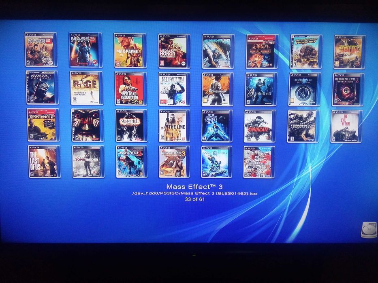This screenshot has width=378, height=283.
Task: Select the Ninja Gaiden Sigma 2 cover
Action: [x=42, y=87]
